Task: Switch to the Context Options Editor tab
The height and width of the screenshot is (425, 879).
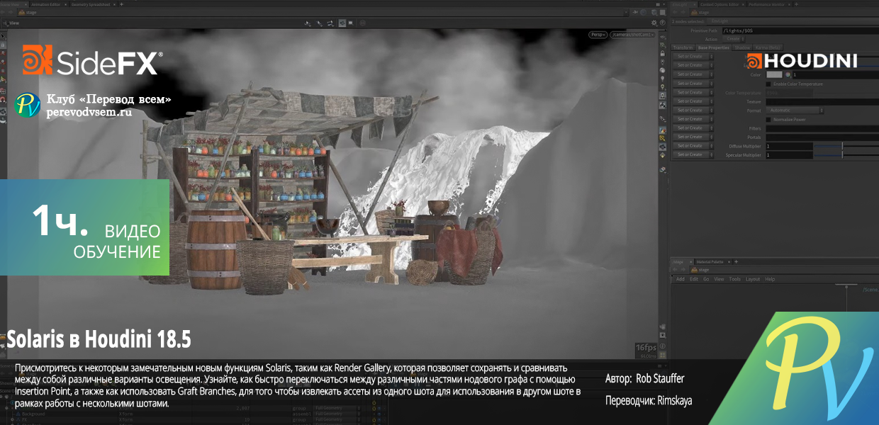Action: tap(720, 4)
